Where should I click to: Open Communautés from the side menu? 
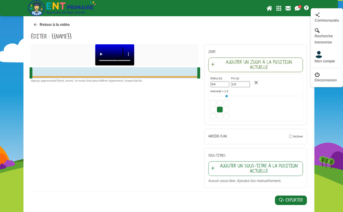(x=327, y=18)
